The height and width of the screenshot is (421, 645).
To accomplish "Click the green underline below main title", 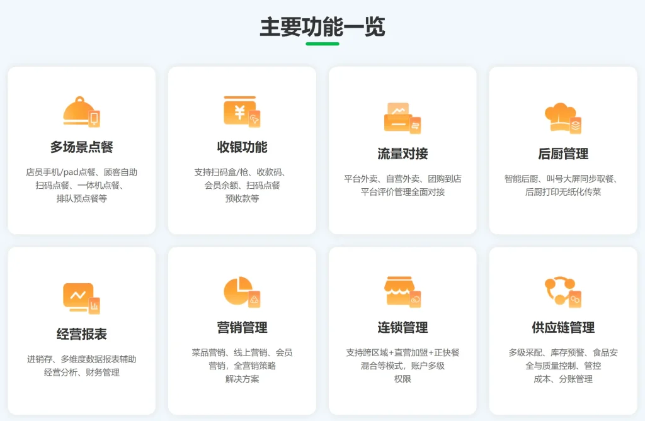I will [x=322, y=44].
